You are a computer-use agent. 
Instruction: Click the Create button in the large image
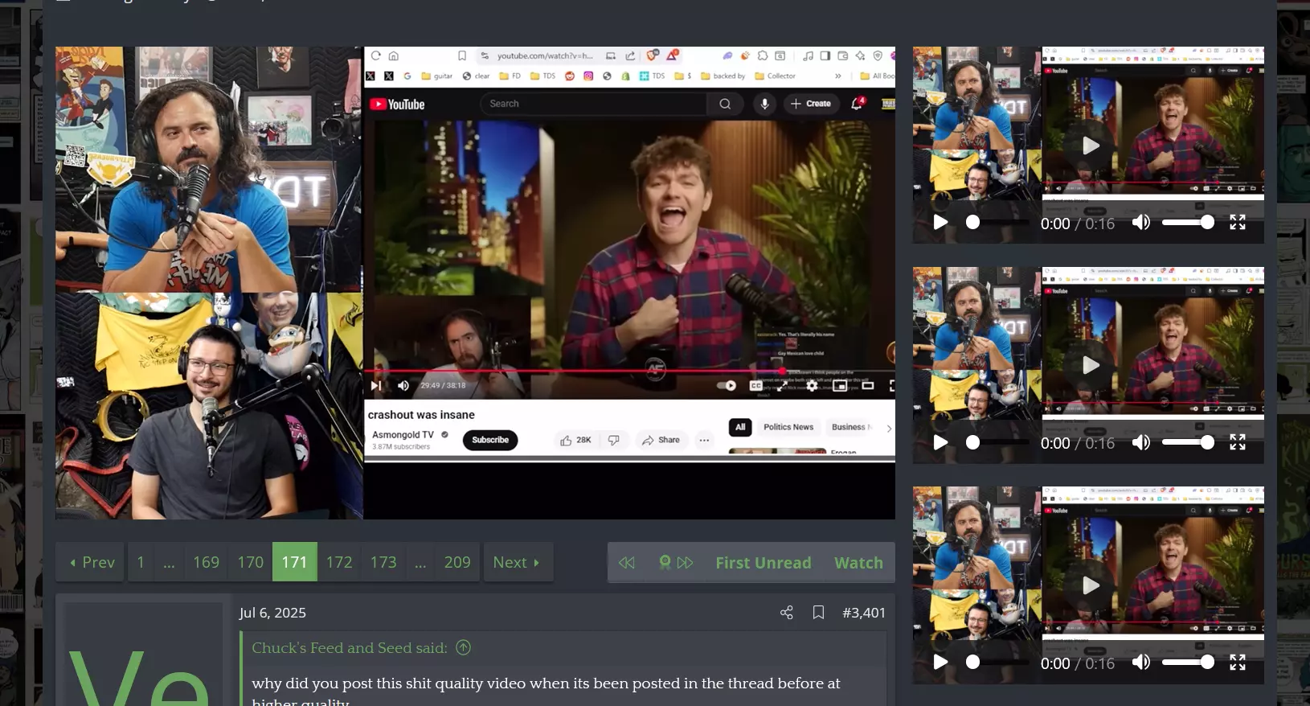tap(811, 104)
